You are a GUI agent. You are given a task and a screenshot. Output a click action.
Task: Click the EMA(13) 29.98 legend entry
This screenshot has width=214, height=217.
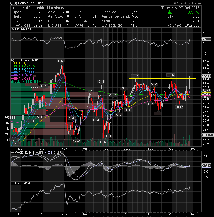click(x=23, y=72)
